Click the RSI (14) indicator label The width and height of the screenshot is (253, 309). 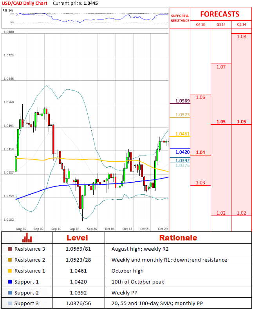7,11
